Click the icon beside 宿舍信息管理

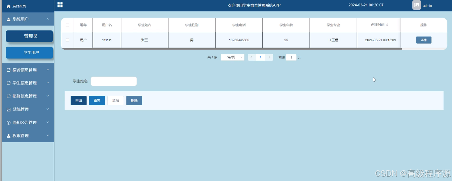[9, 70]
